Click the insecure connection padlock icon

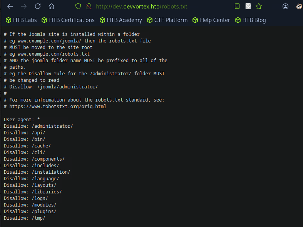point(89,7)
